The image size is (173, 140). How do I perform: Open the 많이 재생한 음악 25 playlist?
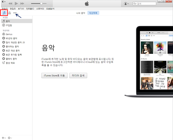coord(17,42)
